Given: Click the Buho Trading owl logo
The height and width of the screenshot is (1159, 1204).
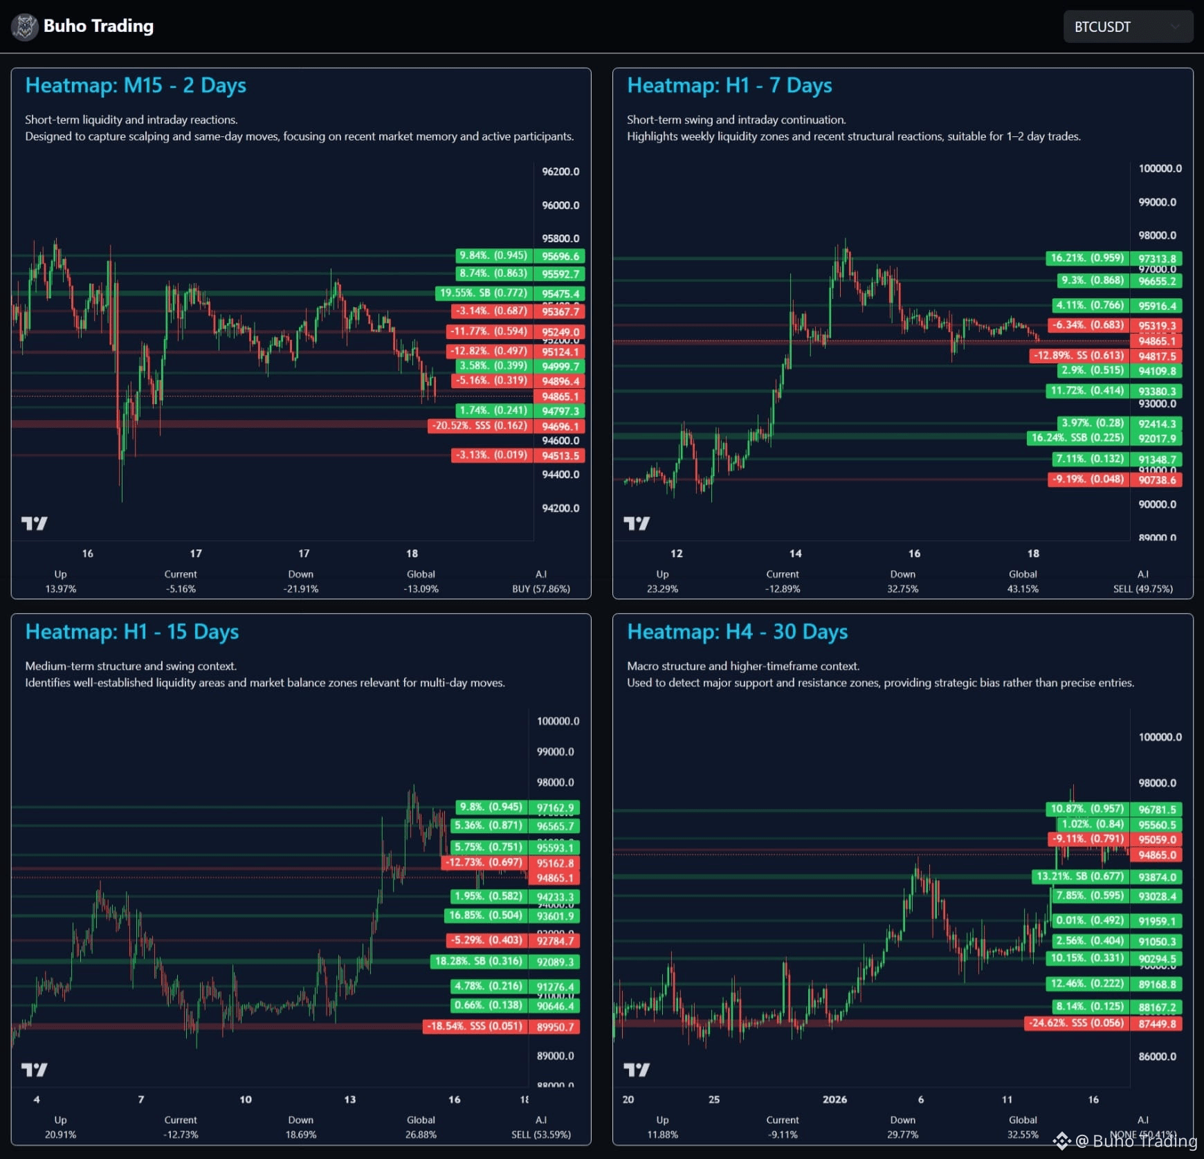Looking at the screenshot, I should [x=24, y=27].
